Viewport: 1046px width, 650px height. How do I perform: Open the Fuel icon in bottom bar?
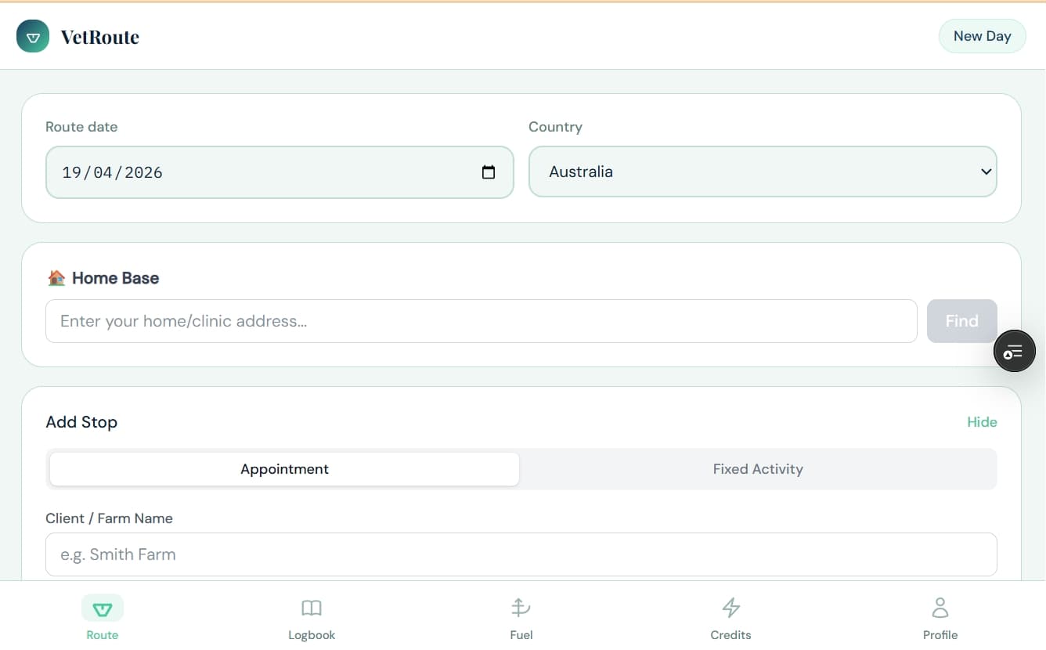(x=521, y=608)
